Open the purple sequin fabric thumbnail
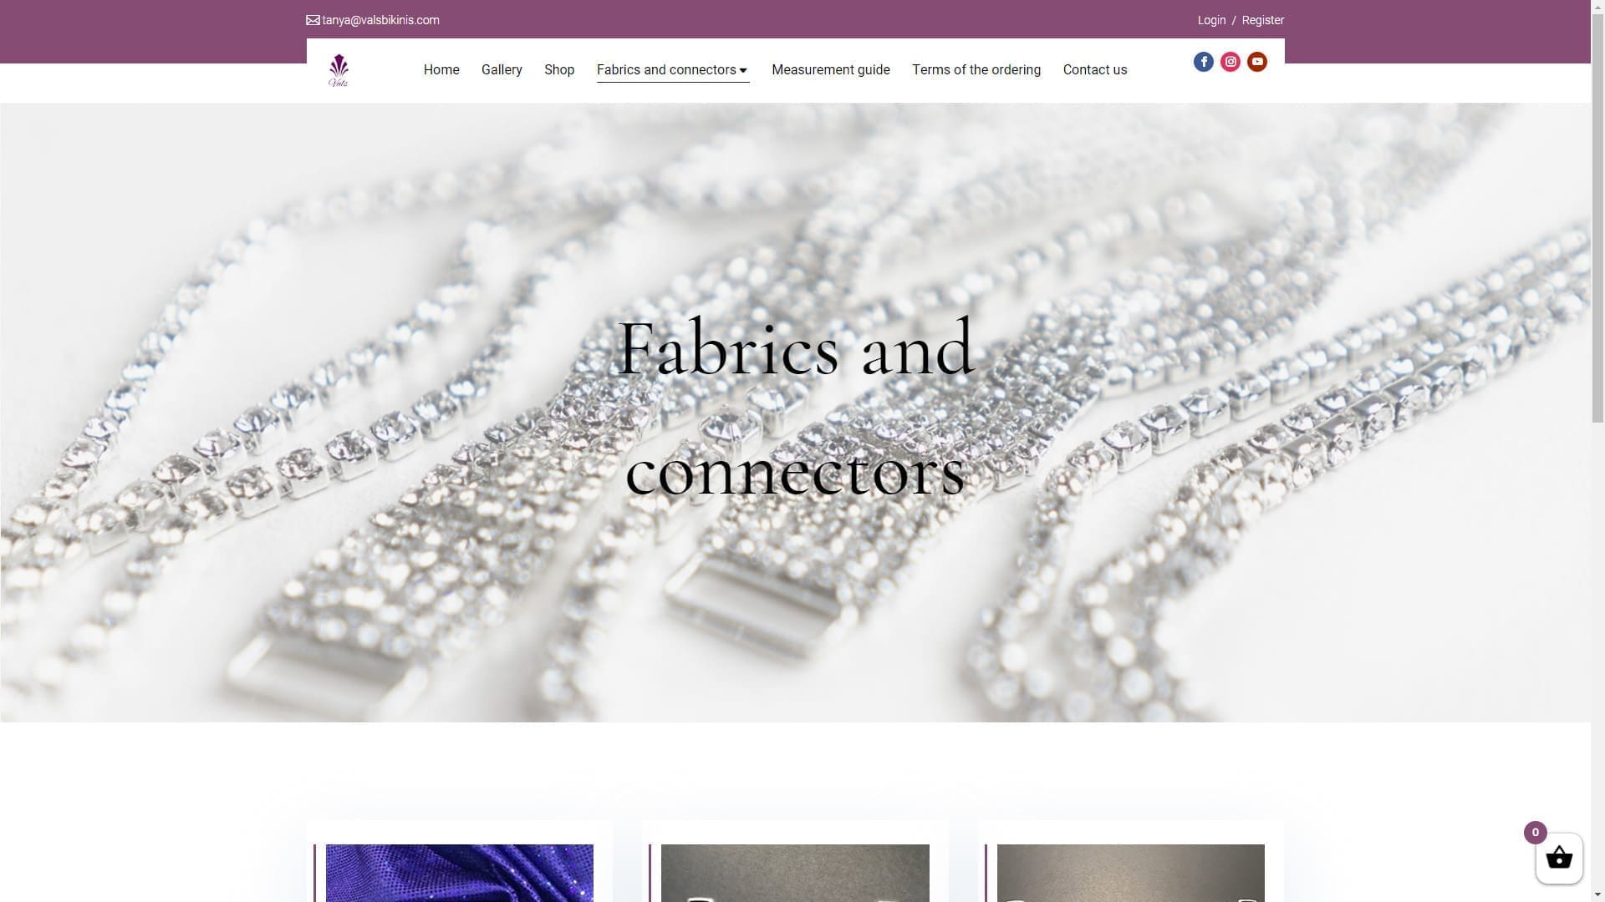Image resolution: width=1605 pixels, height=902 pixels. pyautogui.click(x=459, y=873)
